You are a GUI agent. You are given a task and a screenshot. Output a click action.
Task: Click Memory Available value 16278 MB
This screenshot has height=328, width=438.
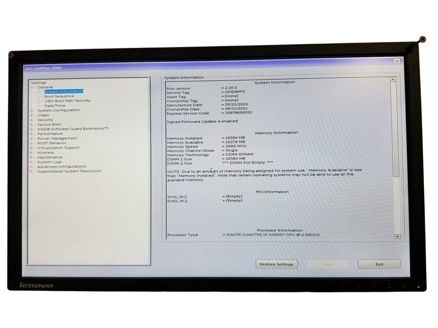click(235, 142)
